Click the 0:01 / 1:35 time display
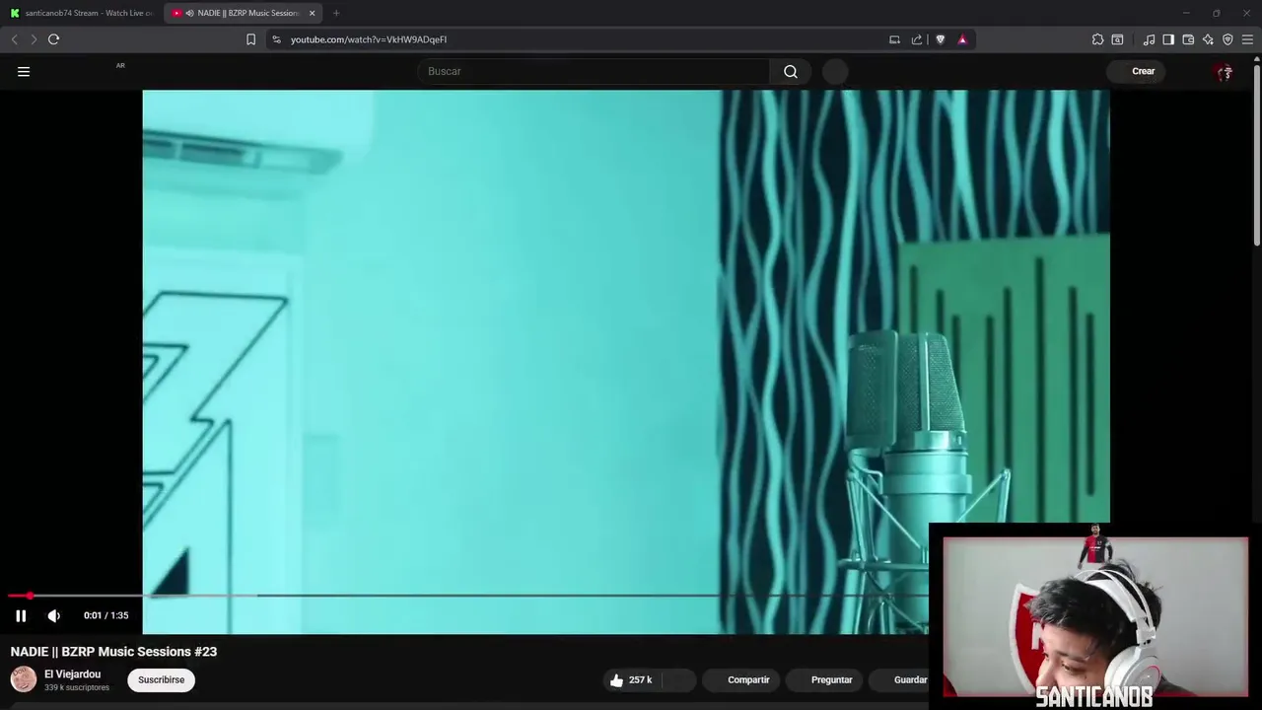 [105, 615]
